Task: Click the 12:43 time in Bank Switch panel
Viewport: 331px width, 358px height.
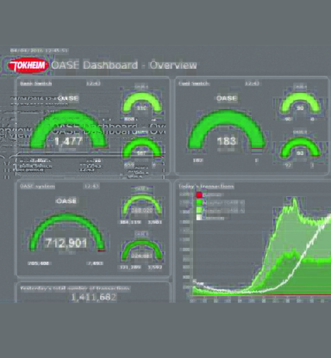Action: tap(93, 83)
